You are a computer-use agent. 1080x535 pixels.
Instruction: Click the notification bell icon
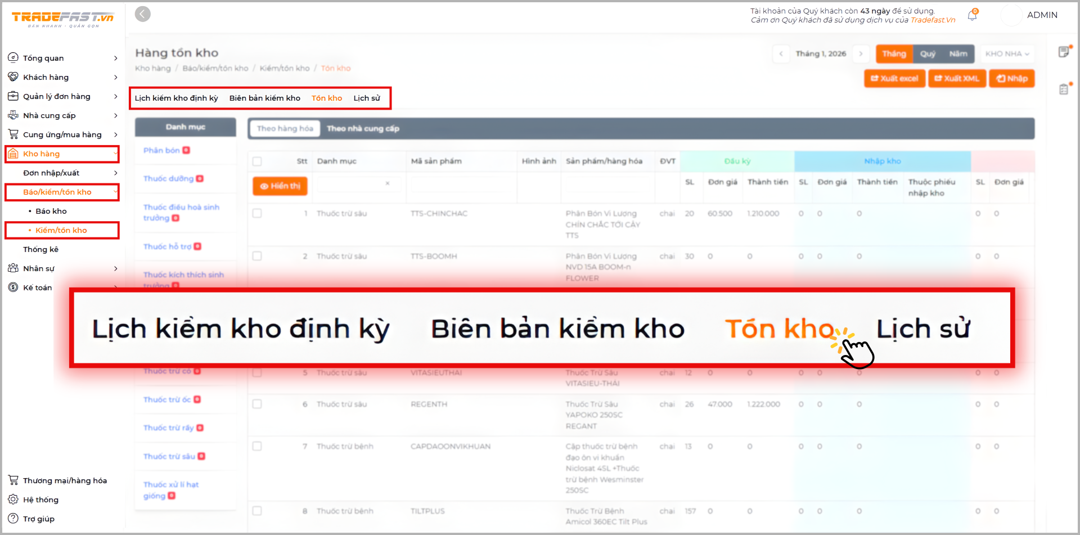click(x=972, y=16)
